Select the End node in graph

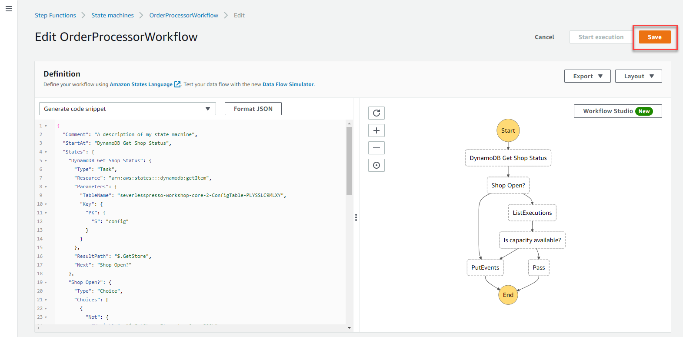[508, 295]
